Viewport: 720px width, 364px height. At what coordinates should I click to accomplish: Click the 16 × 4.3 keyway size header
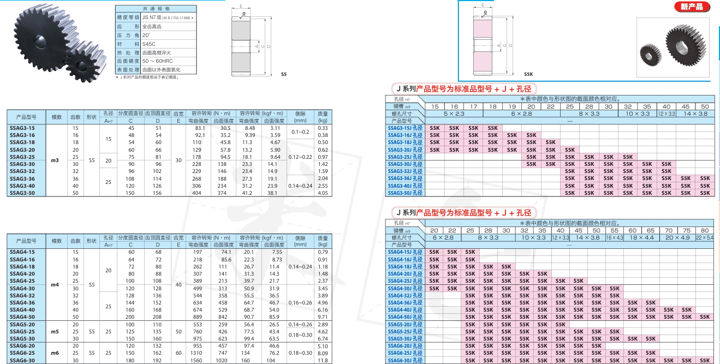point(615,238)
